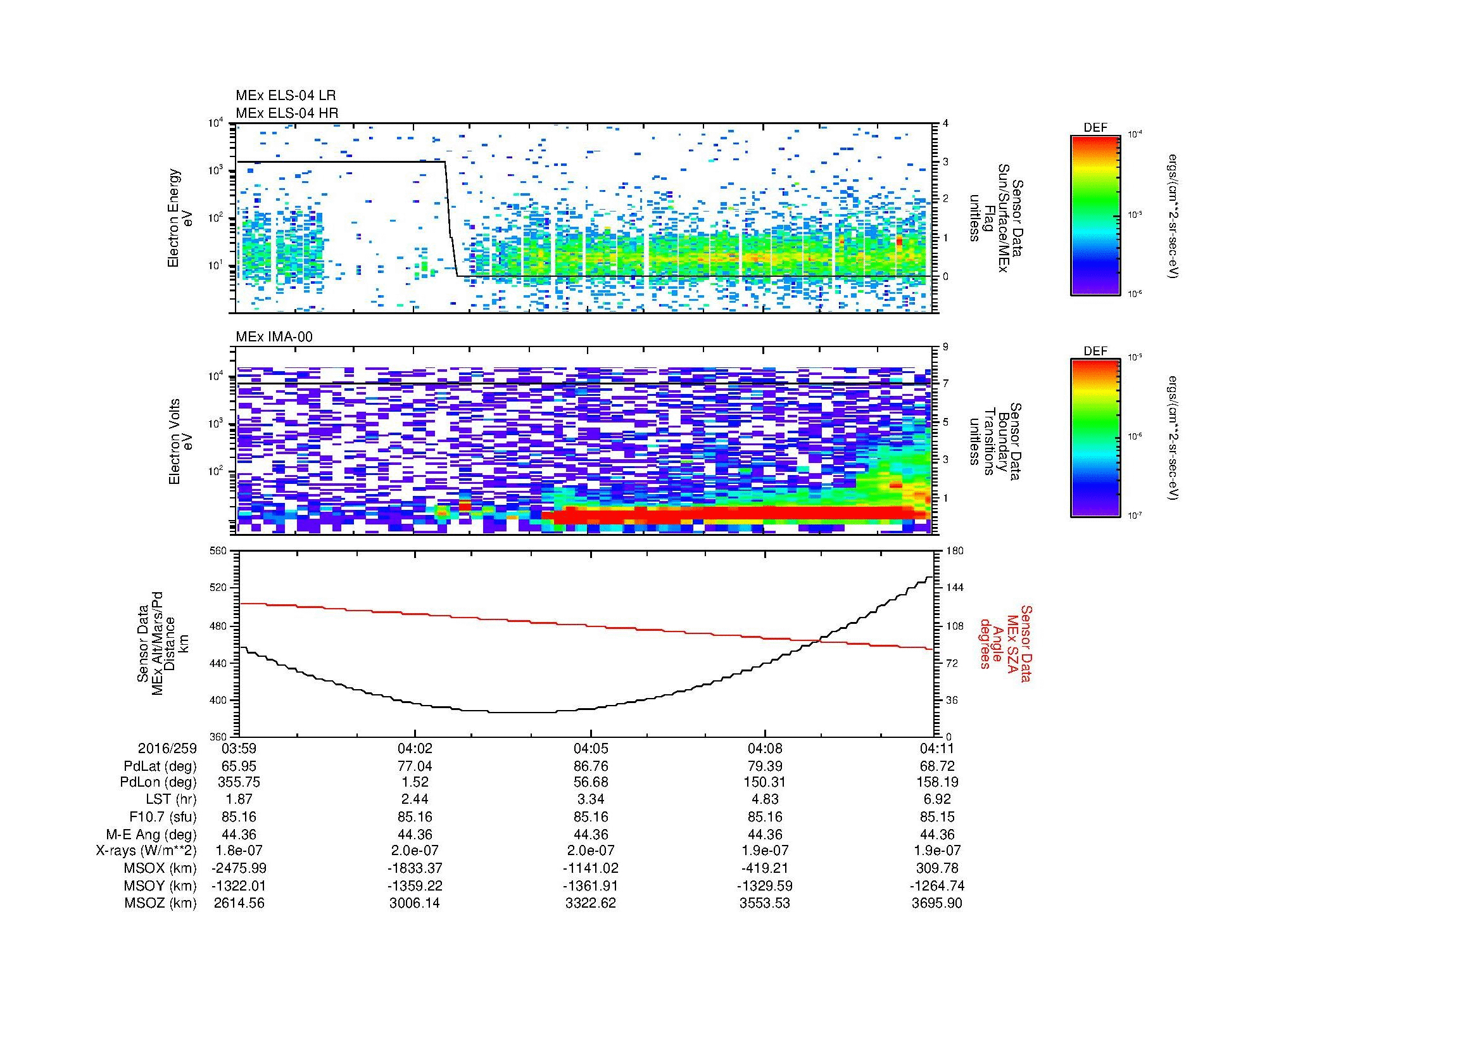The width and height of the screenshot is (1481, 1047).
Task: Click the PdLat value 79.39
Action: [766, 766]
